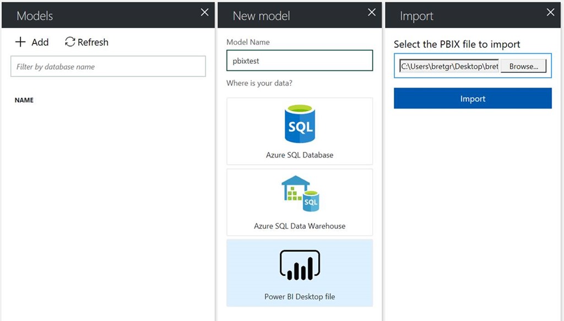Click the plus icon to add a model
The image size is (564, 321).
pyautogui.click(x=20, y=42)
